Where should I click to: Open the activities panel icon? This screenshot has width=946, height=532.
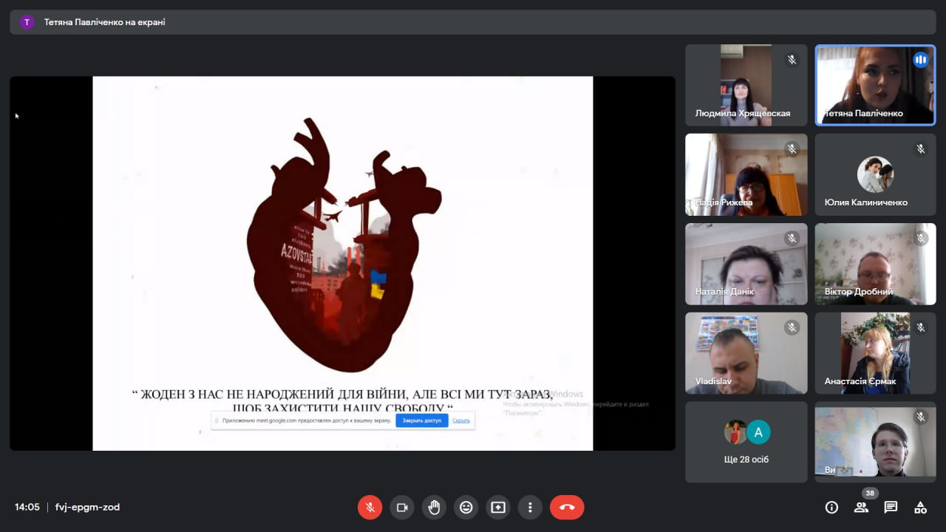pyautogui.click(x=920, y=508)
